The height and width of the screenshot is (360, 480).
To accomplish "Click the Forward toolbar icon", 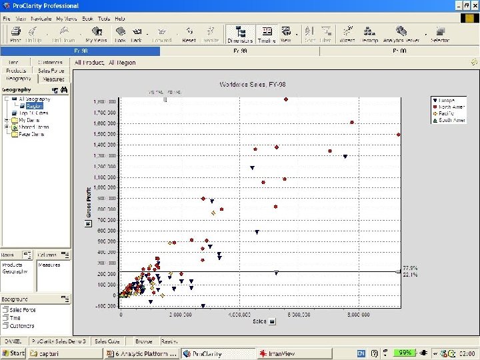I will click(x=162, y=34).
